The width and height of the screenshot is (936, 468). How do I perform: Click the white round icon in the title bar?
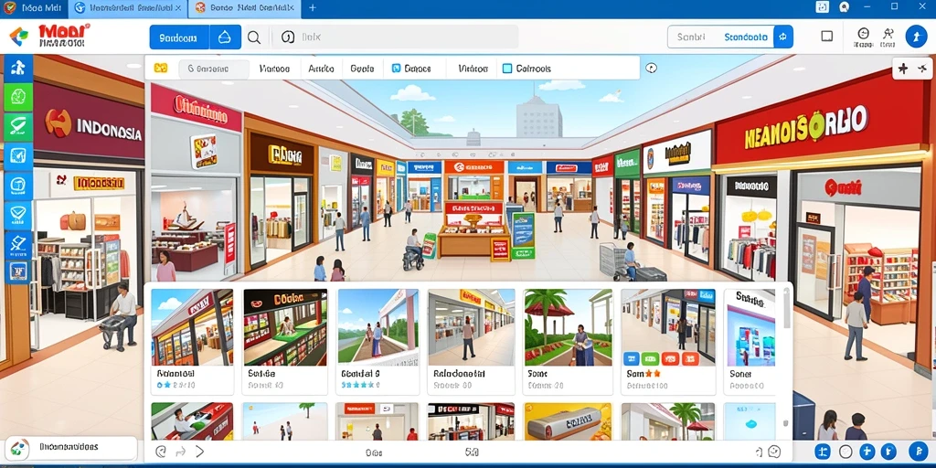pyautogui.click(x=844, y=7)
